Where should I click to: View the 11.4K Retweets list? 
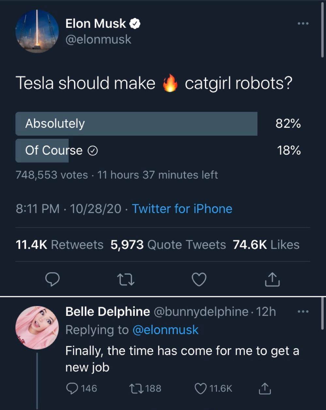59,245
